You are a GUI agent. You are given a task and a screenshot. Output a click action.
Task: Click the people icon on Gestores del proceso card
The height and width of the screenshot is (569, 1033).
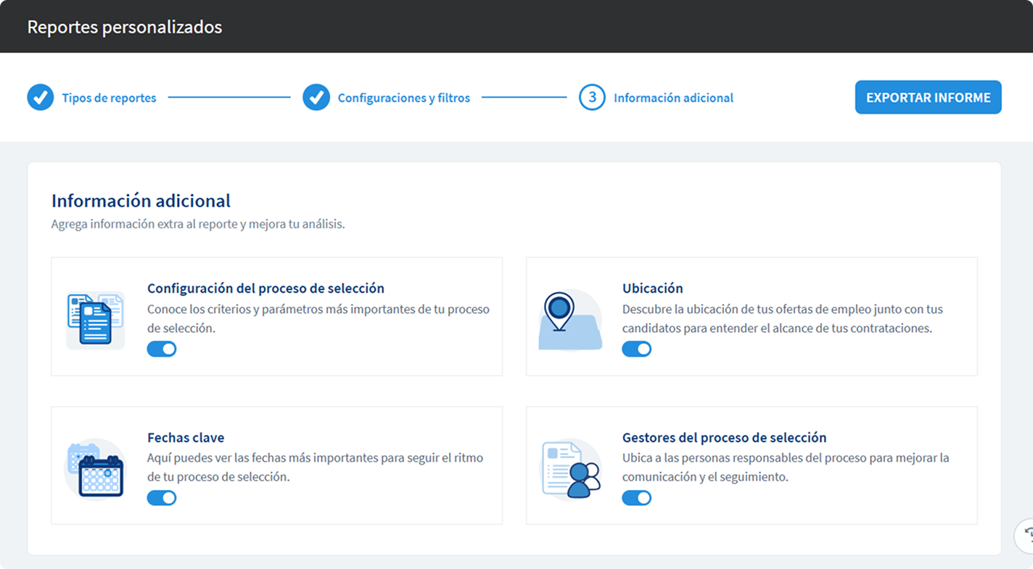[x=570, y=466]
